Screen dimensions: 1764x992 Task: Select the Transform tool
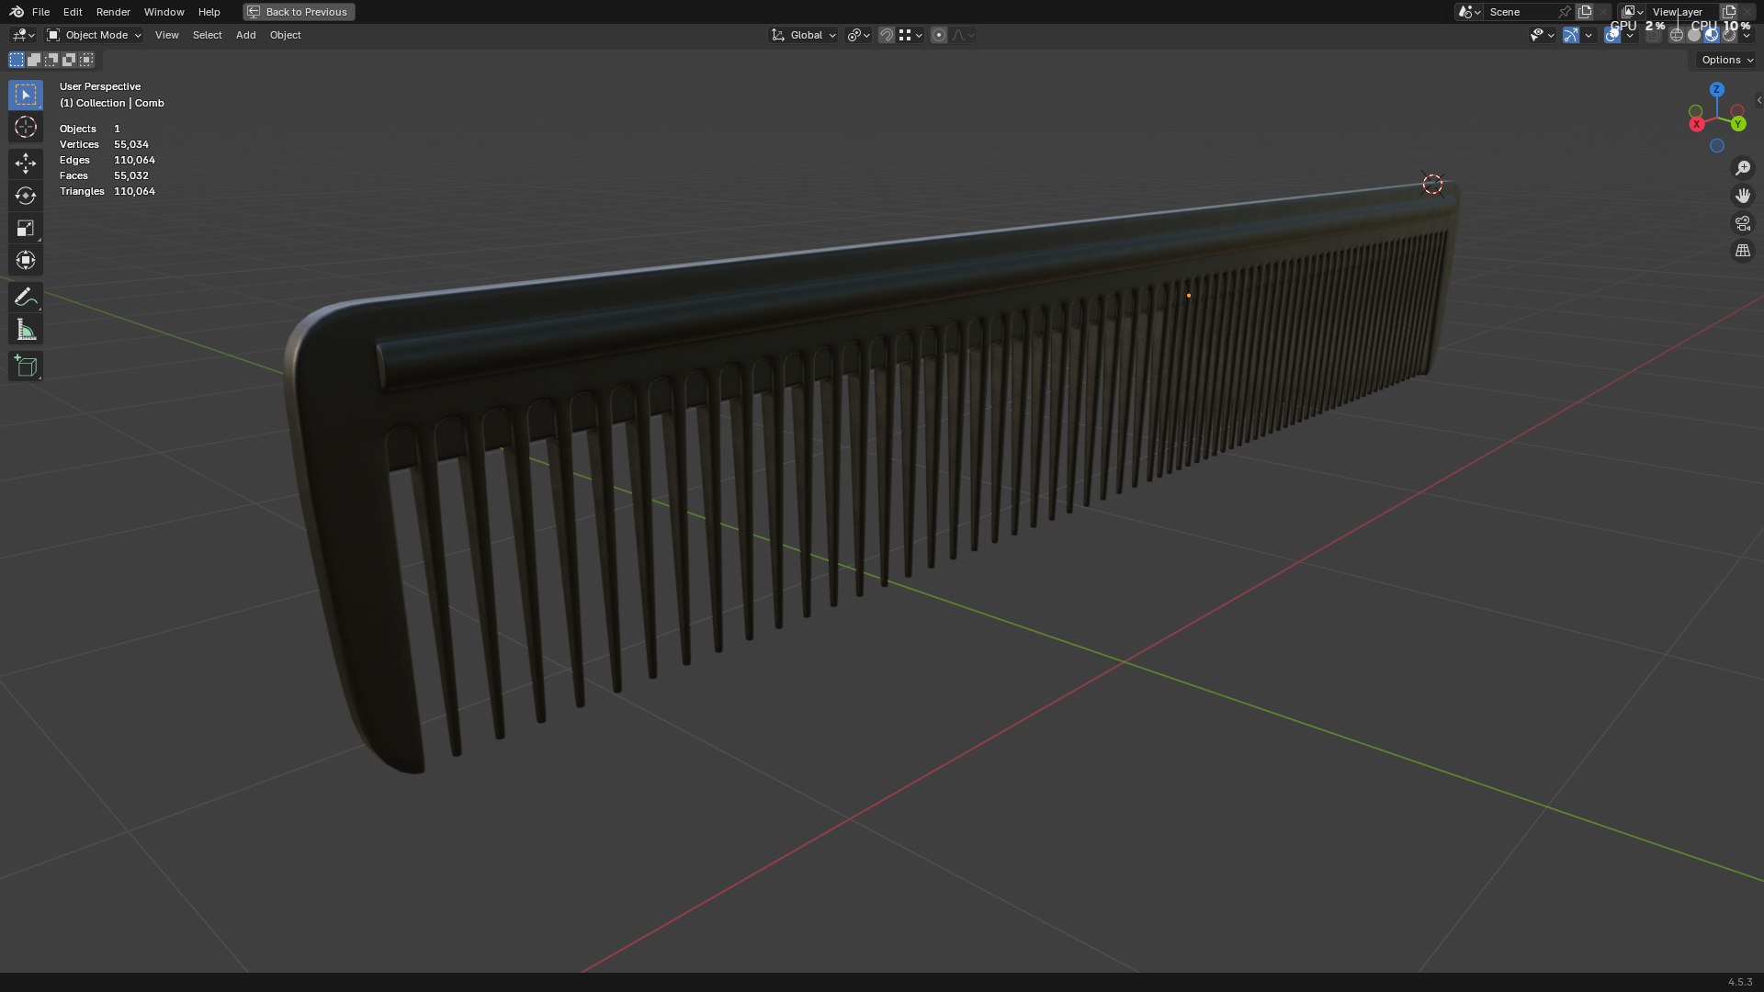pyautogui.click(x=26, y=260)
